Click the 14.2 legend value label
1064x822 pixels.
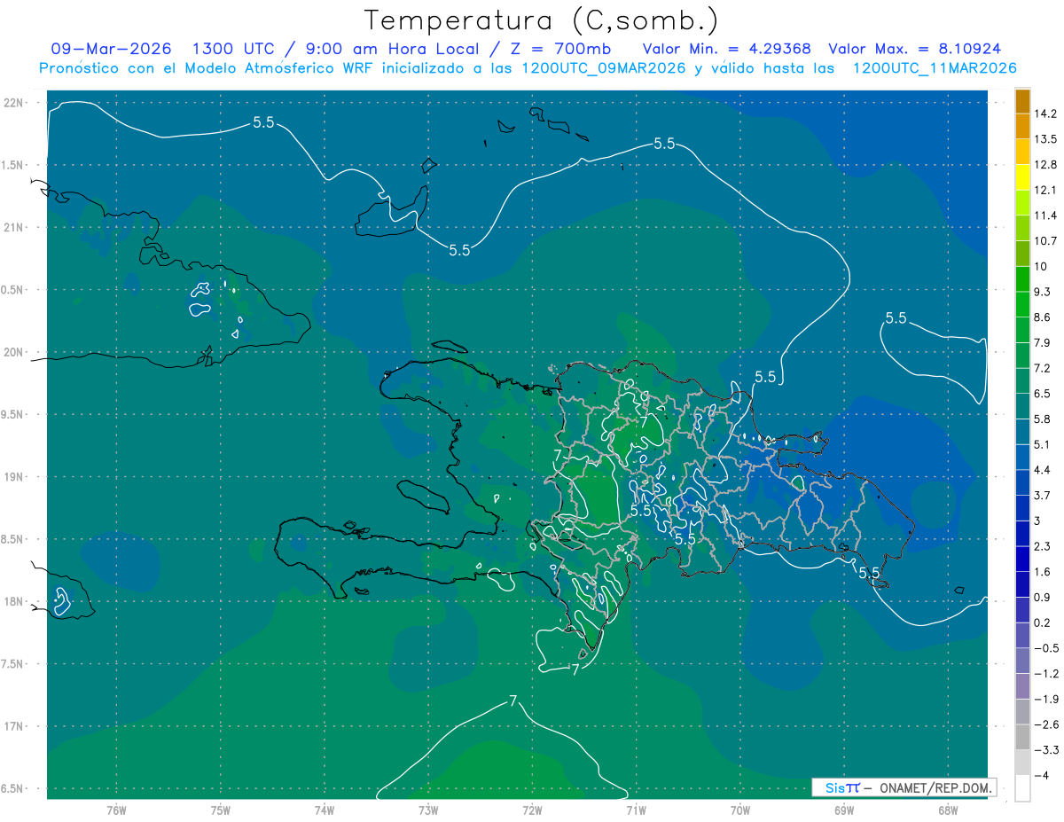click(1046, 114)
